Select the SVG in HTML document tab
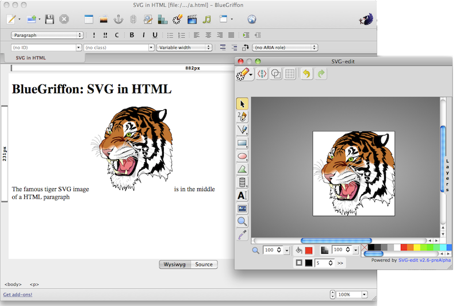 (x=30, y=58)
